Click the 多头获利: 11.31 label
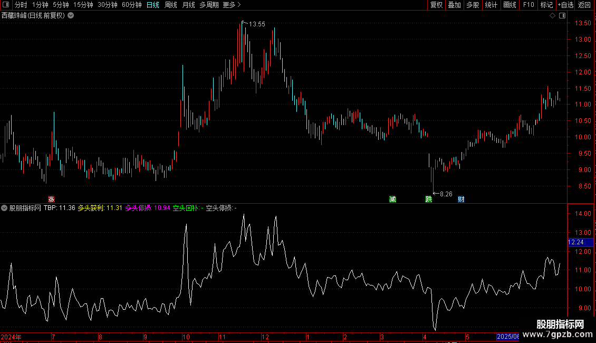The height and width of the screenshot is (343, 596). pyautogui.click(x=100, y=208)
